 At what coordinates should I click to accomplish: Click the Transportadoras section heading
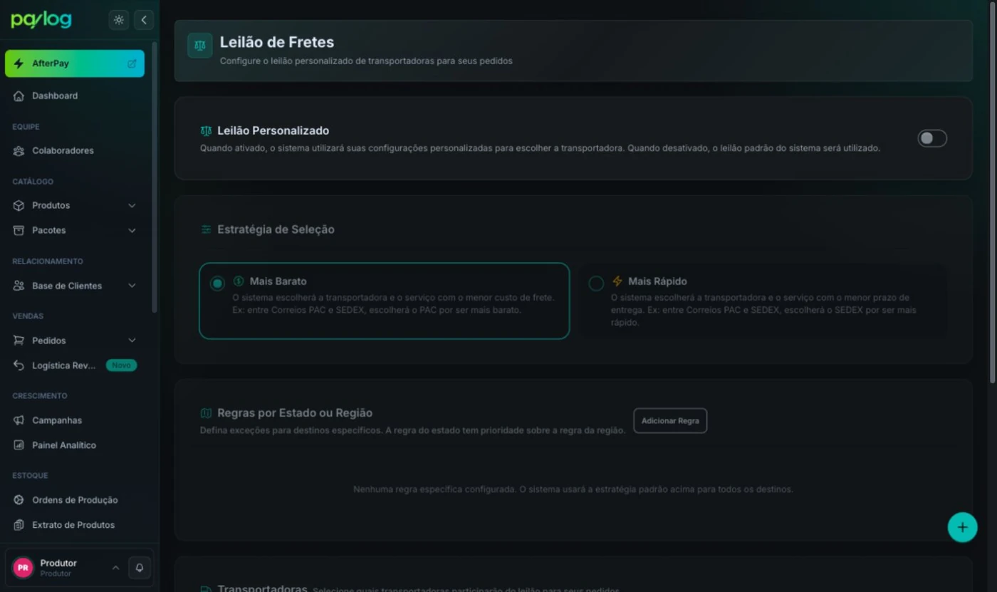pyautogui.click(x=262, y=588)
